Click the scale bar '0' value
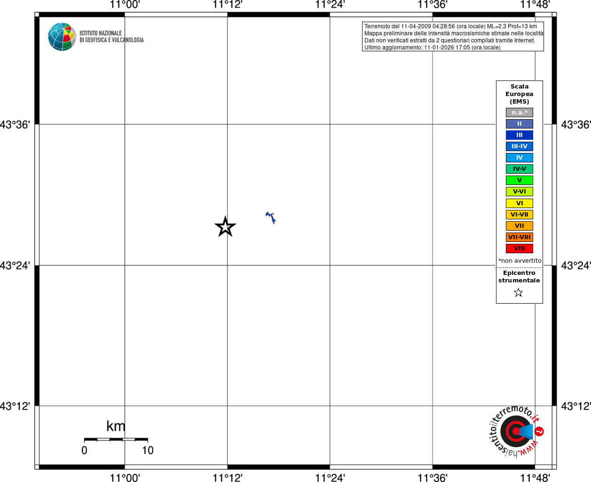The height and width of the screenshot is (482, 591). coord(84,450)
